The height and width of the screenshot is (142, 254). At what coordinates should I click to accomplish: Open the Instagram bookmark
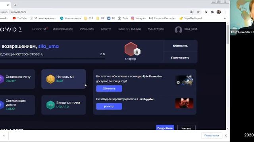pos(139,19)
